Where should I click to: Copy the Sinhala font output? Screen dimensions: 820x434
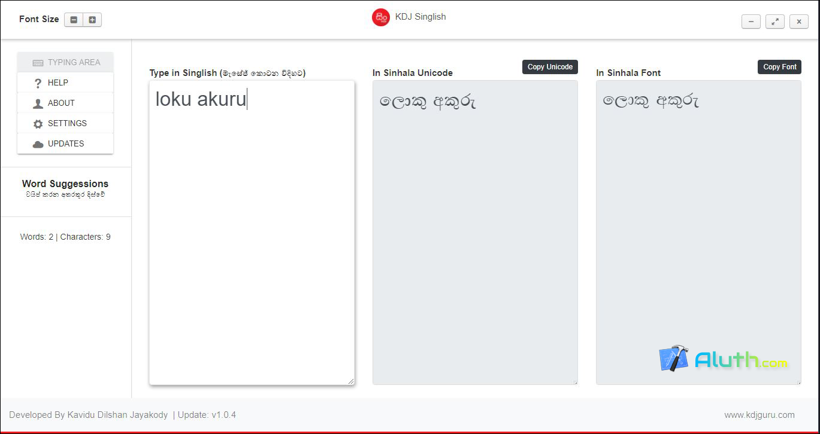click(x=779, y=67)
